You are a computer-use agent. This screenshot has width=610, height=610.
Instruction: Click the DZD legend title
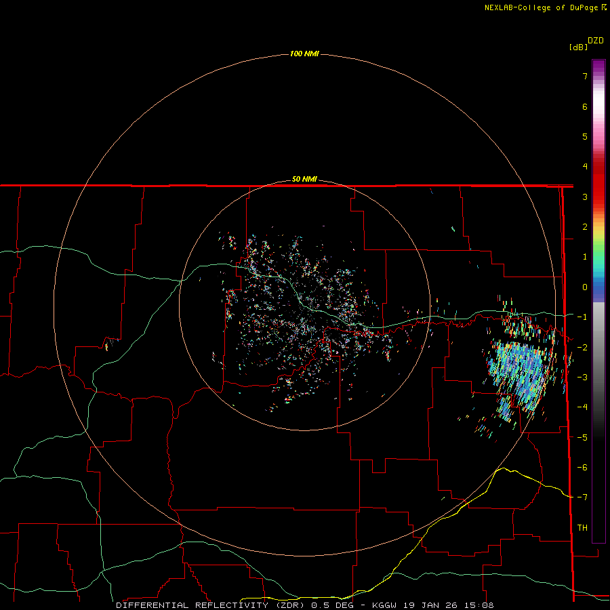coord(596,41)
